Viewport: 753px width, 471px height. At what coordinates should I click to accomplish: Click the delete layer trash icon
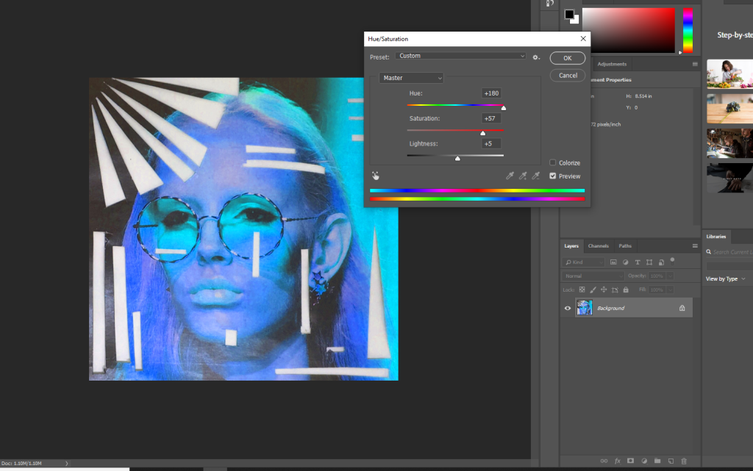(x=683, y=461)
